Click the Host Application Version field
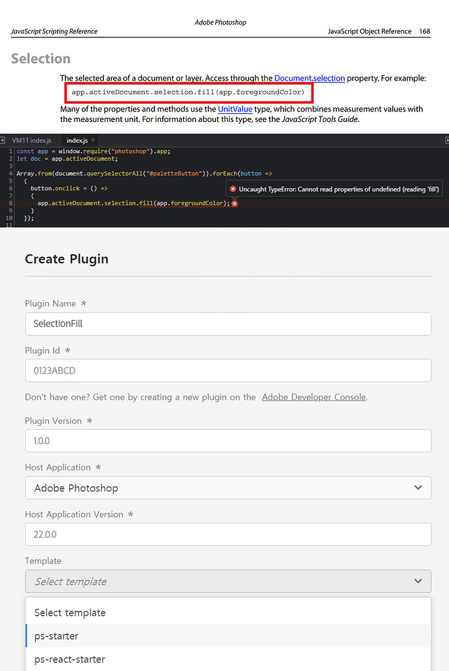 pyautogui.click(x=228, y=534)
